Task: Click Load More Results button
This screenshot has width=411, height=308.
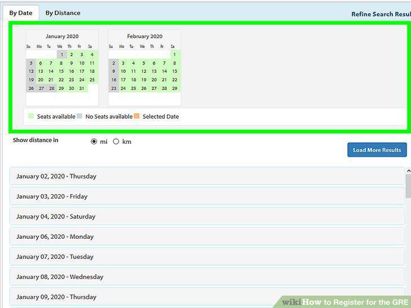Action: 377,150
